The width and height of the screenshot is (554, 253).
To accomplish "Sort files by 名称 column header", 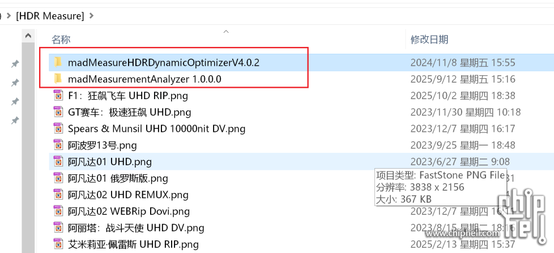I will (x=61, y=40).
